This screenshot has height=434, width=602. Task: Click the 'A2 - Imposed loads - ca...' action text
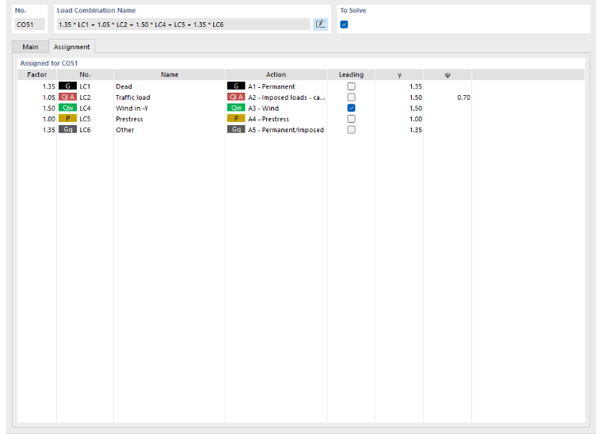287,97
